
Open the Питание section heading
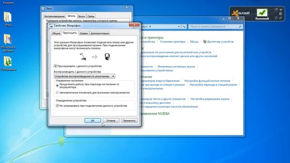coord(146,77)
